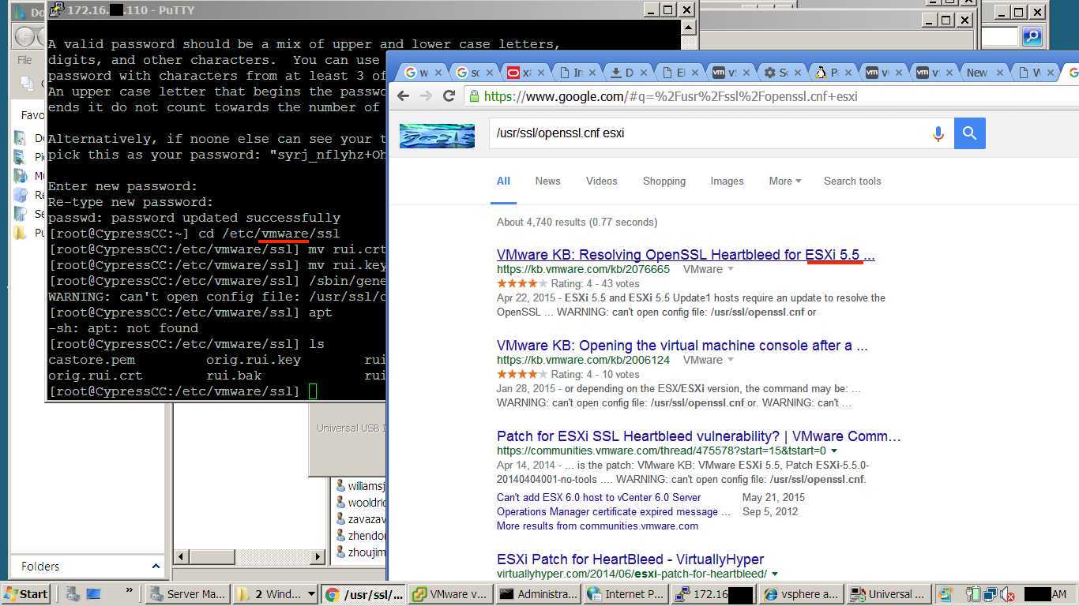Click blue search button in top-right background window
The width and height of the screenshot is (1079, 606).
pos(1032,36)
